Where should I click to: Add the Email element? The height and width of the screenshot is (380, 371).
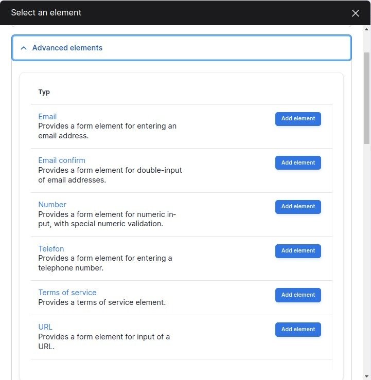(x=298, y=119)
